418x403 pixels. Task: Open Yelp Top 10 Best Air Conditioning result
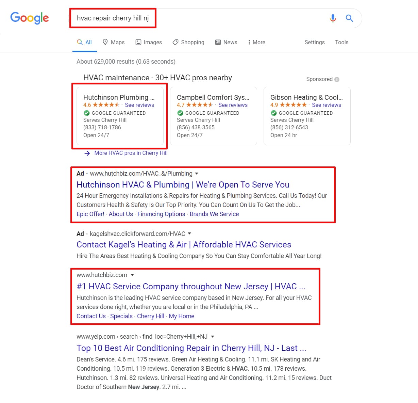pyautogui.click(x=191, y=348)
